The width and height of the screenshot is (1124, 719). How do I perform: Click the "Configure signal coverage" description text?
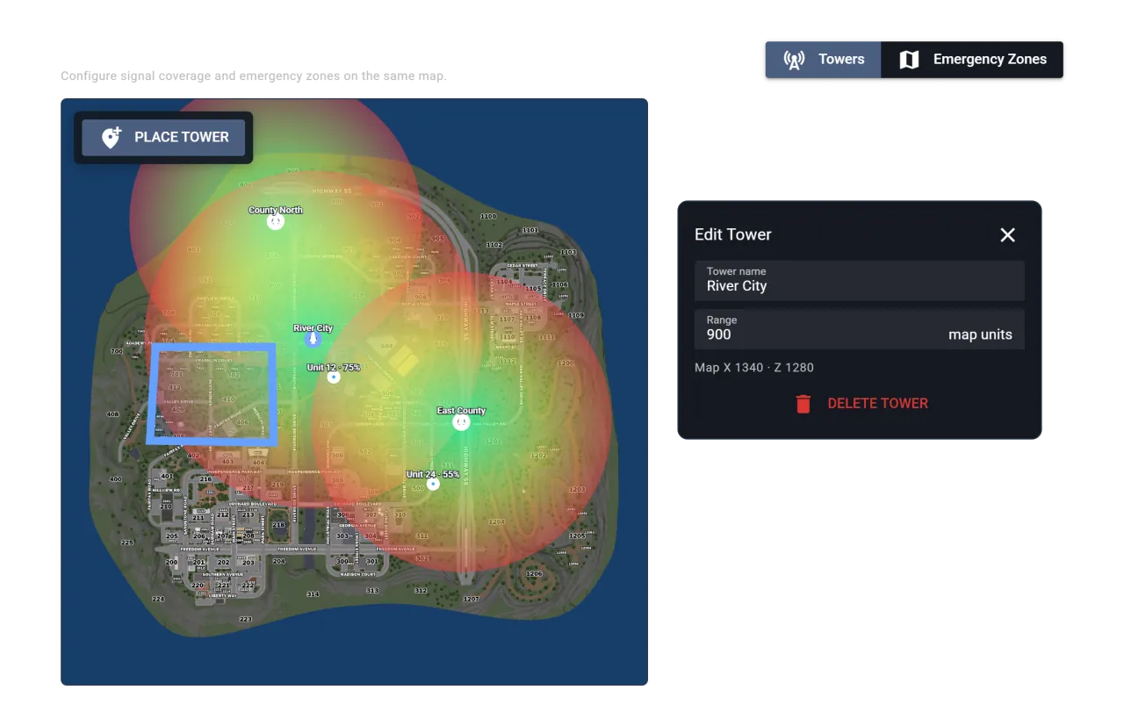[254, 76]
